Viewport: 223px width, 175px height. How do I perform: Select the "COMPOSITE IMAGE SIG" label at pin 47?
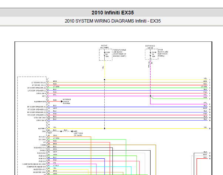[36, 167]
